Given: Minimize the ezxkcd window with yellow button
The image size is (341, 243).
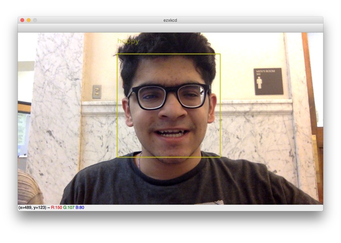Looking at the screenshot, I should (28, 20).
